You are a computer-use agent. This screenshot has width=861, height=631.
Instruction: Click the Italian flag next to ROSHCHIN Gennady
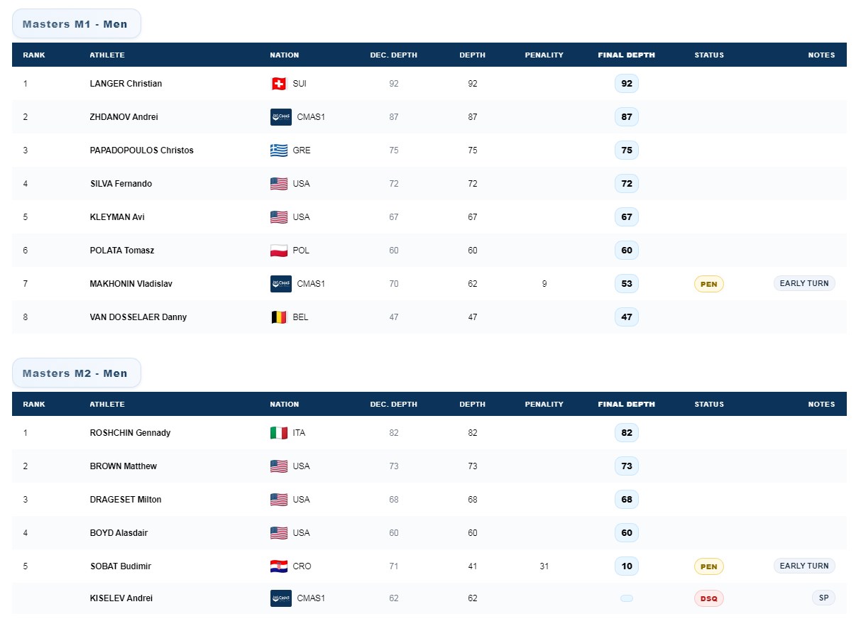pos(279,433)
